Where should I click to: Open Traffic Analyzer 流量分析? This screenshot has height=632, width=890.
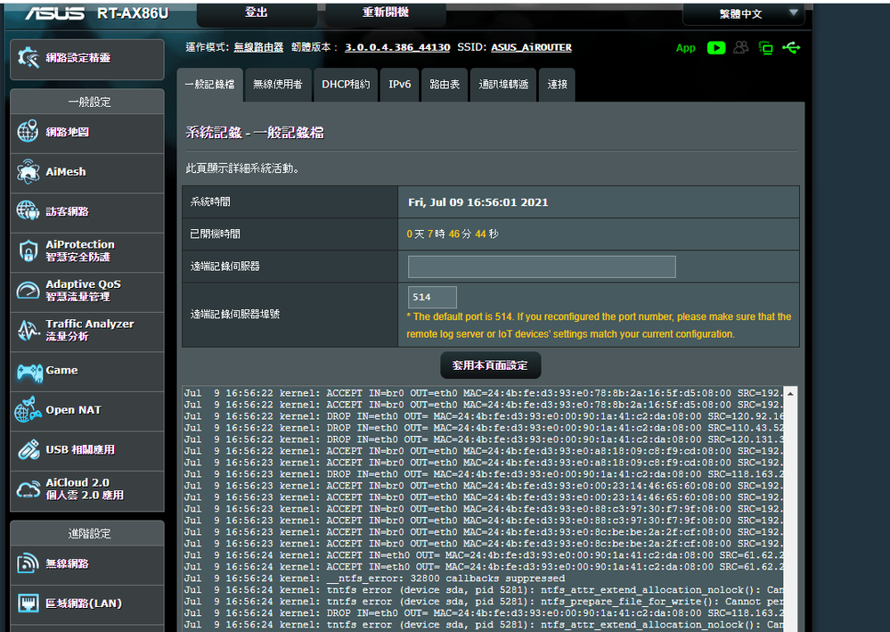(x=87, y=330)
